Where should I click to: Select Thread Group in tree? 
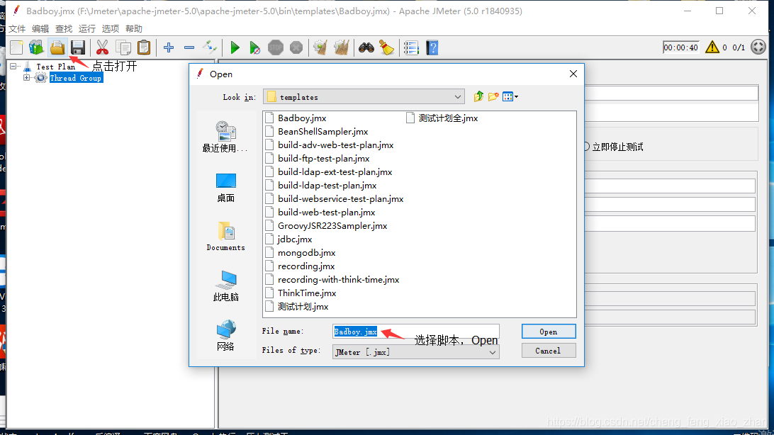(76, 78)
